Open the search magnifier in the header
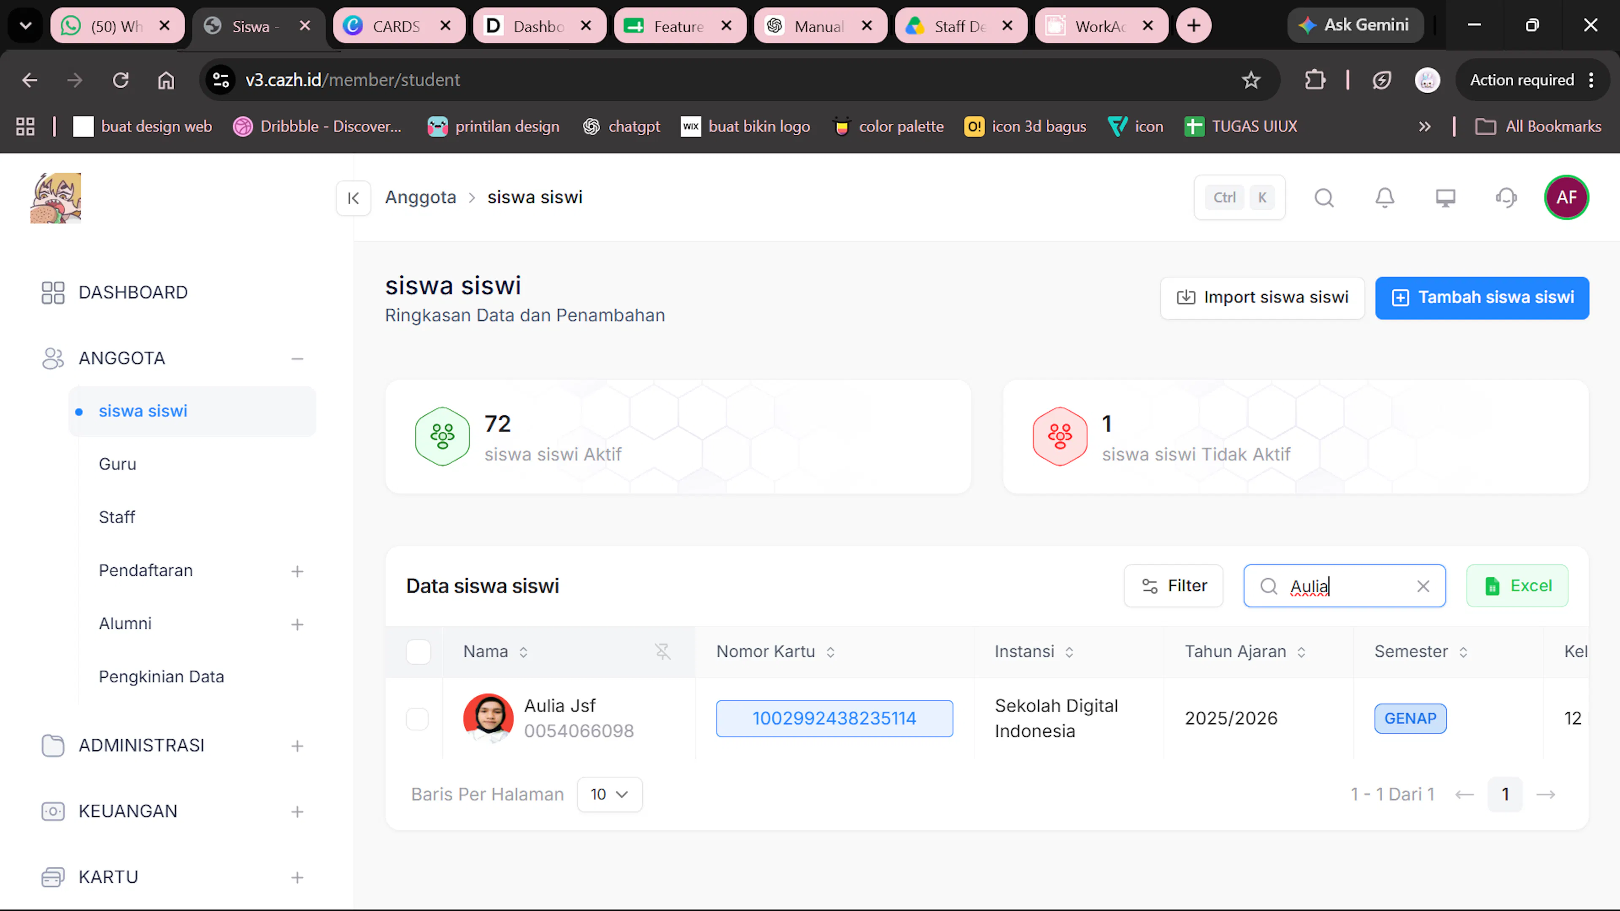This screenshot has width=1620, height=911. (1324, 198)
